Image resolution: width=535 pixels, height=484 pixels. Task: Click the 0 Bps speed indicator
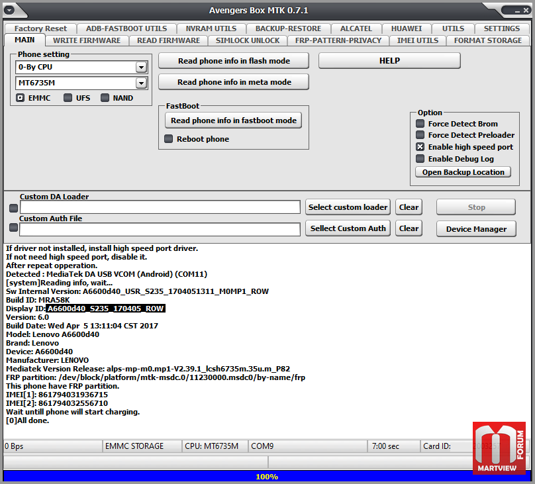coord(53,446)
